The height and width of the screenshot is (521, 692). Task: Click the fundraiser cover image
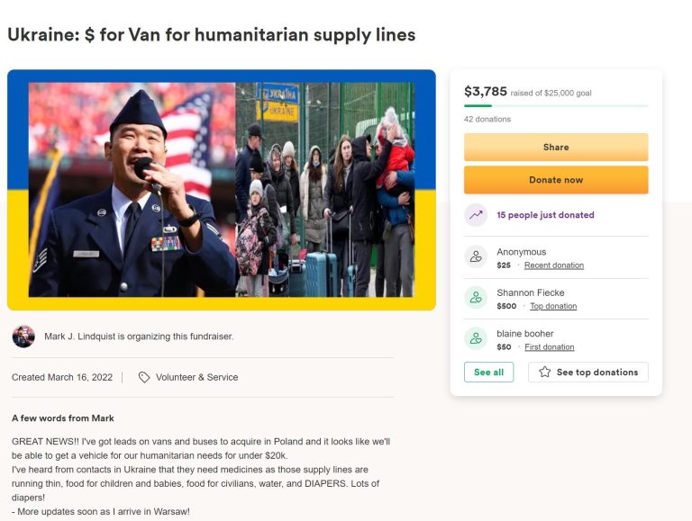click(x=222, y=190)
